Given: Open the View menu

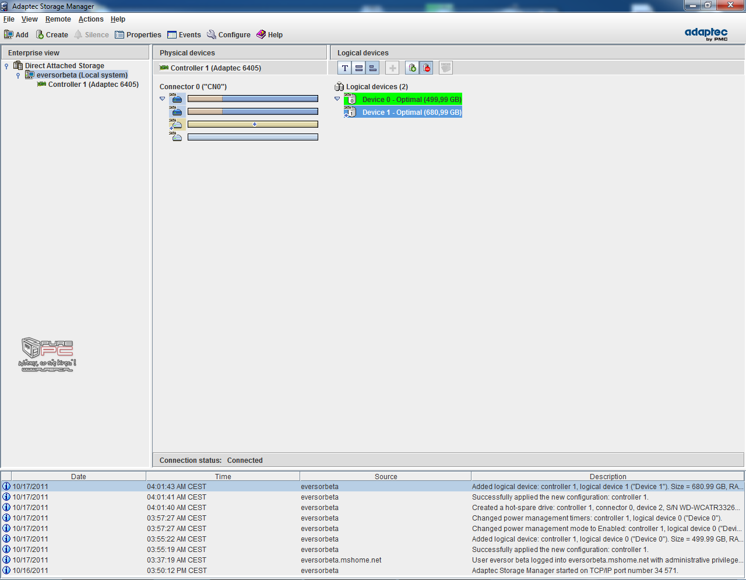Looking at the screenshot, I should pos(30,19).
